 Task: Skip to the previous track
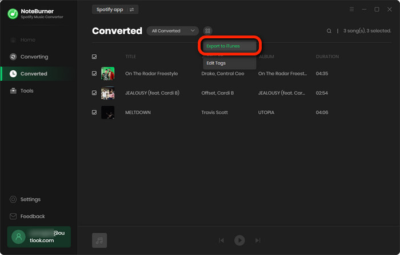(x=222, y=240)
